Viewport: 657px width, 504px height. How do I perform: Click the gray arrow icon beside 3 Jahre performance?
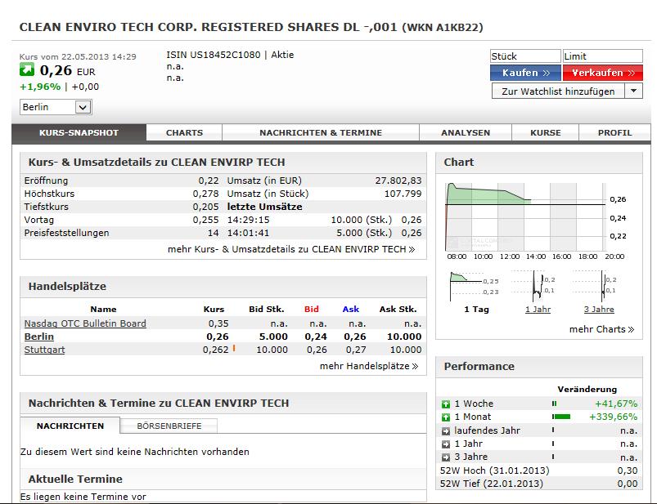tap(446, 455)
